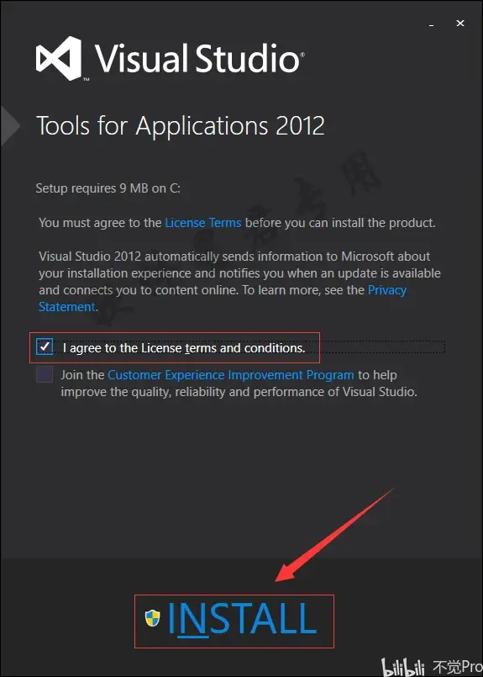Click the 'Tools for Applications 2012' heading
The image size is (483, 677).
point(180,126)
